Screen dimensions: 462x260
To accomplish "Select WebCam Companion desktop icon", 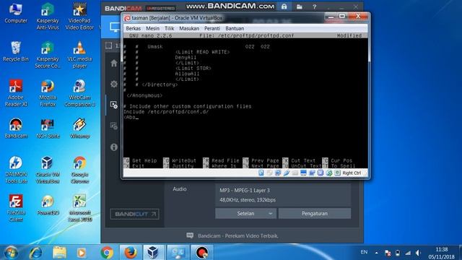I will (79, 93).
